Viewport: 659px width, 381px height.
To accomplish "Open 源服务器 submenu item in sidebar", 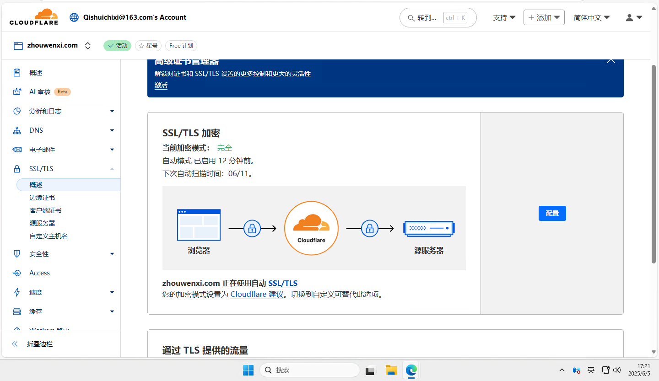I will coord(42,223).
